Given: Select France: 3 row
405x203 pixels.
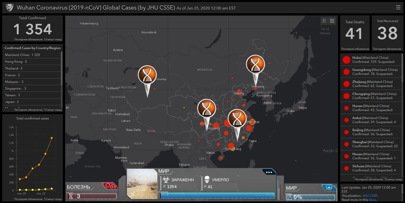Looking at the screenshot, I should (32, 75).
